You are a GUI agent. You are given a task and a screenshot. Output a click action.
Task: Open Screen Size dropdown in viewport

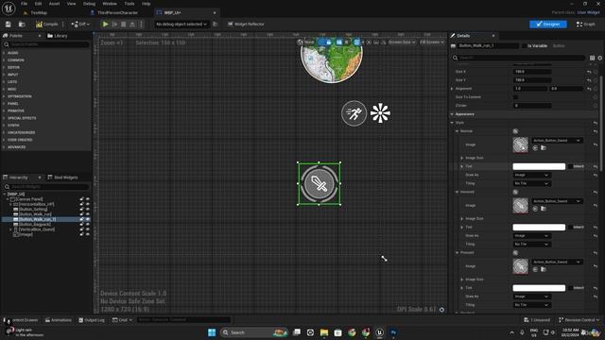pos(402,42)
